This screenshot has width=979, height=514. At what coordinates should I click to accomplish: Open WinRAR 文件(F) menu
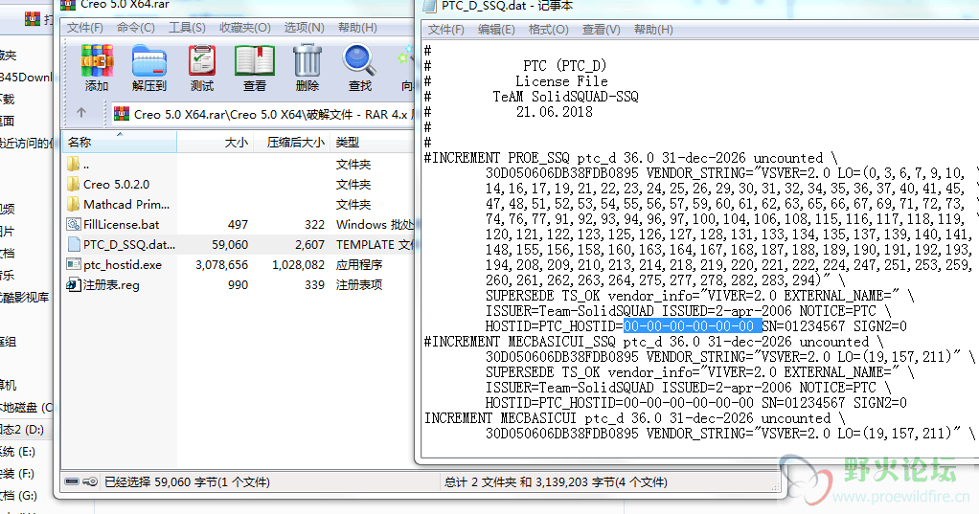coord(85,28)
